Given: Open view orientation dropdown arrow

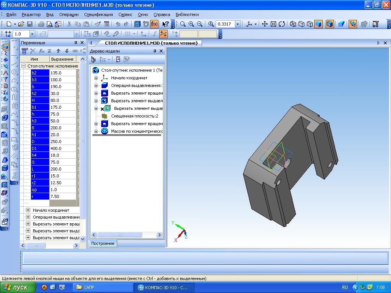Looking at the screenshot, I should [255, 24].
